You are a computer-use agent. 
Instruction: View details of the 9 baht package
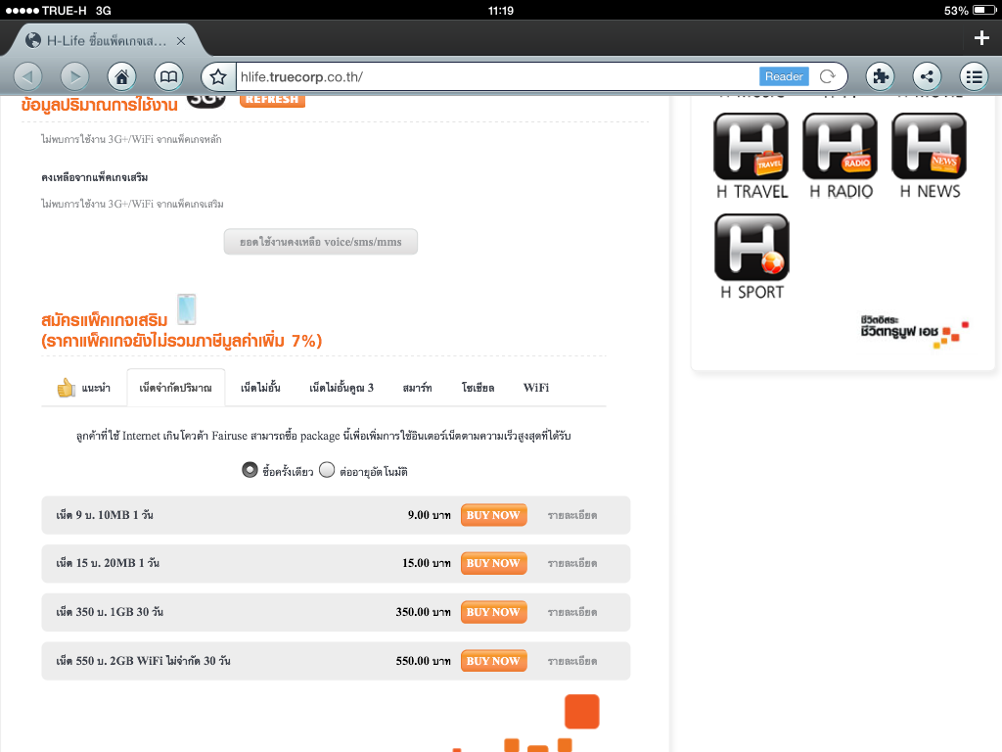[x=572, y=515]
